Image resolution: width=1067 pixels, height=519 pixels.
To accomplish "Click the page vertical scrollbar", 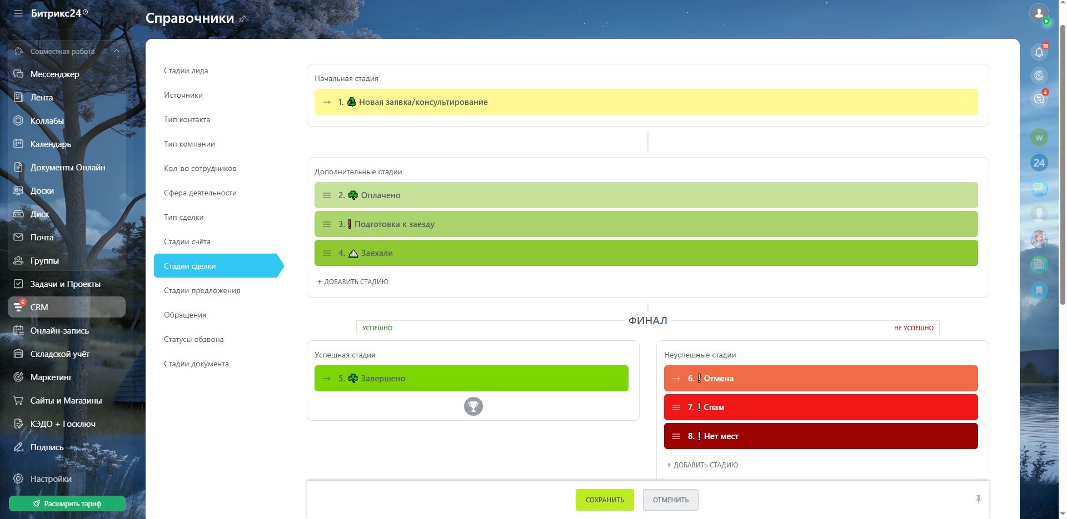I will [1063, 164].
